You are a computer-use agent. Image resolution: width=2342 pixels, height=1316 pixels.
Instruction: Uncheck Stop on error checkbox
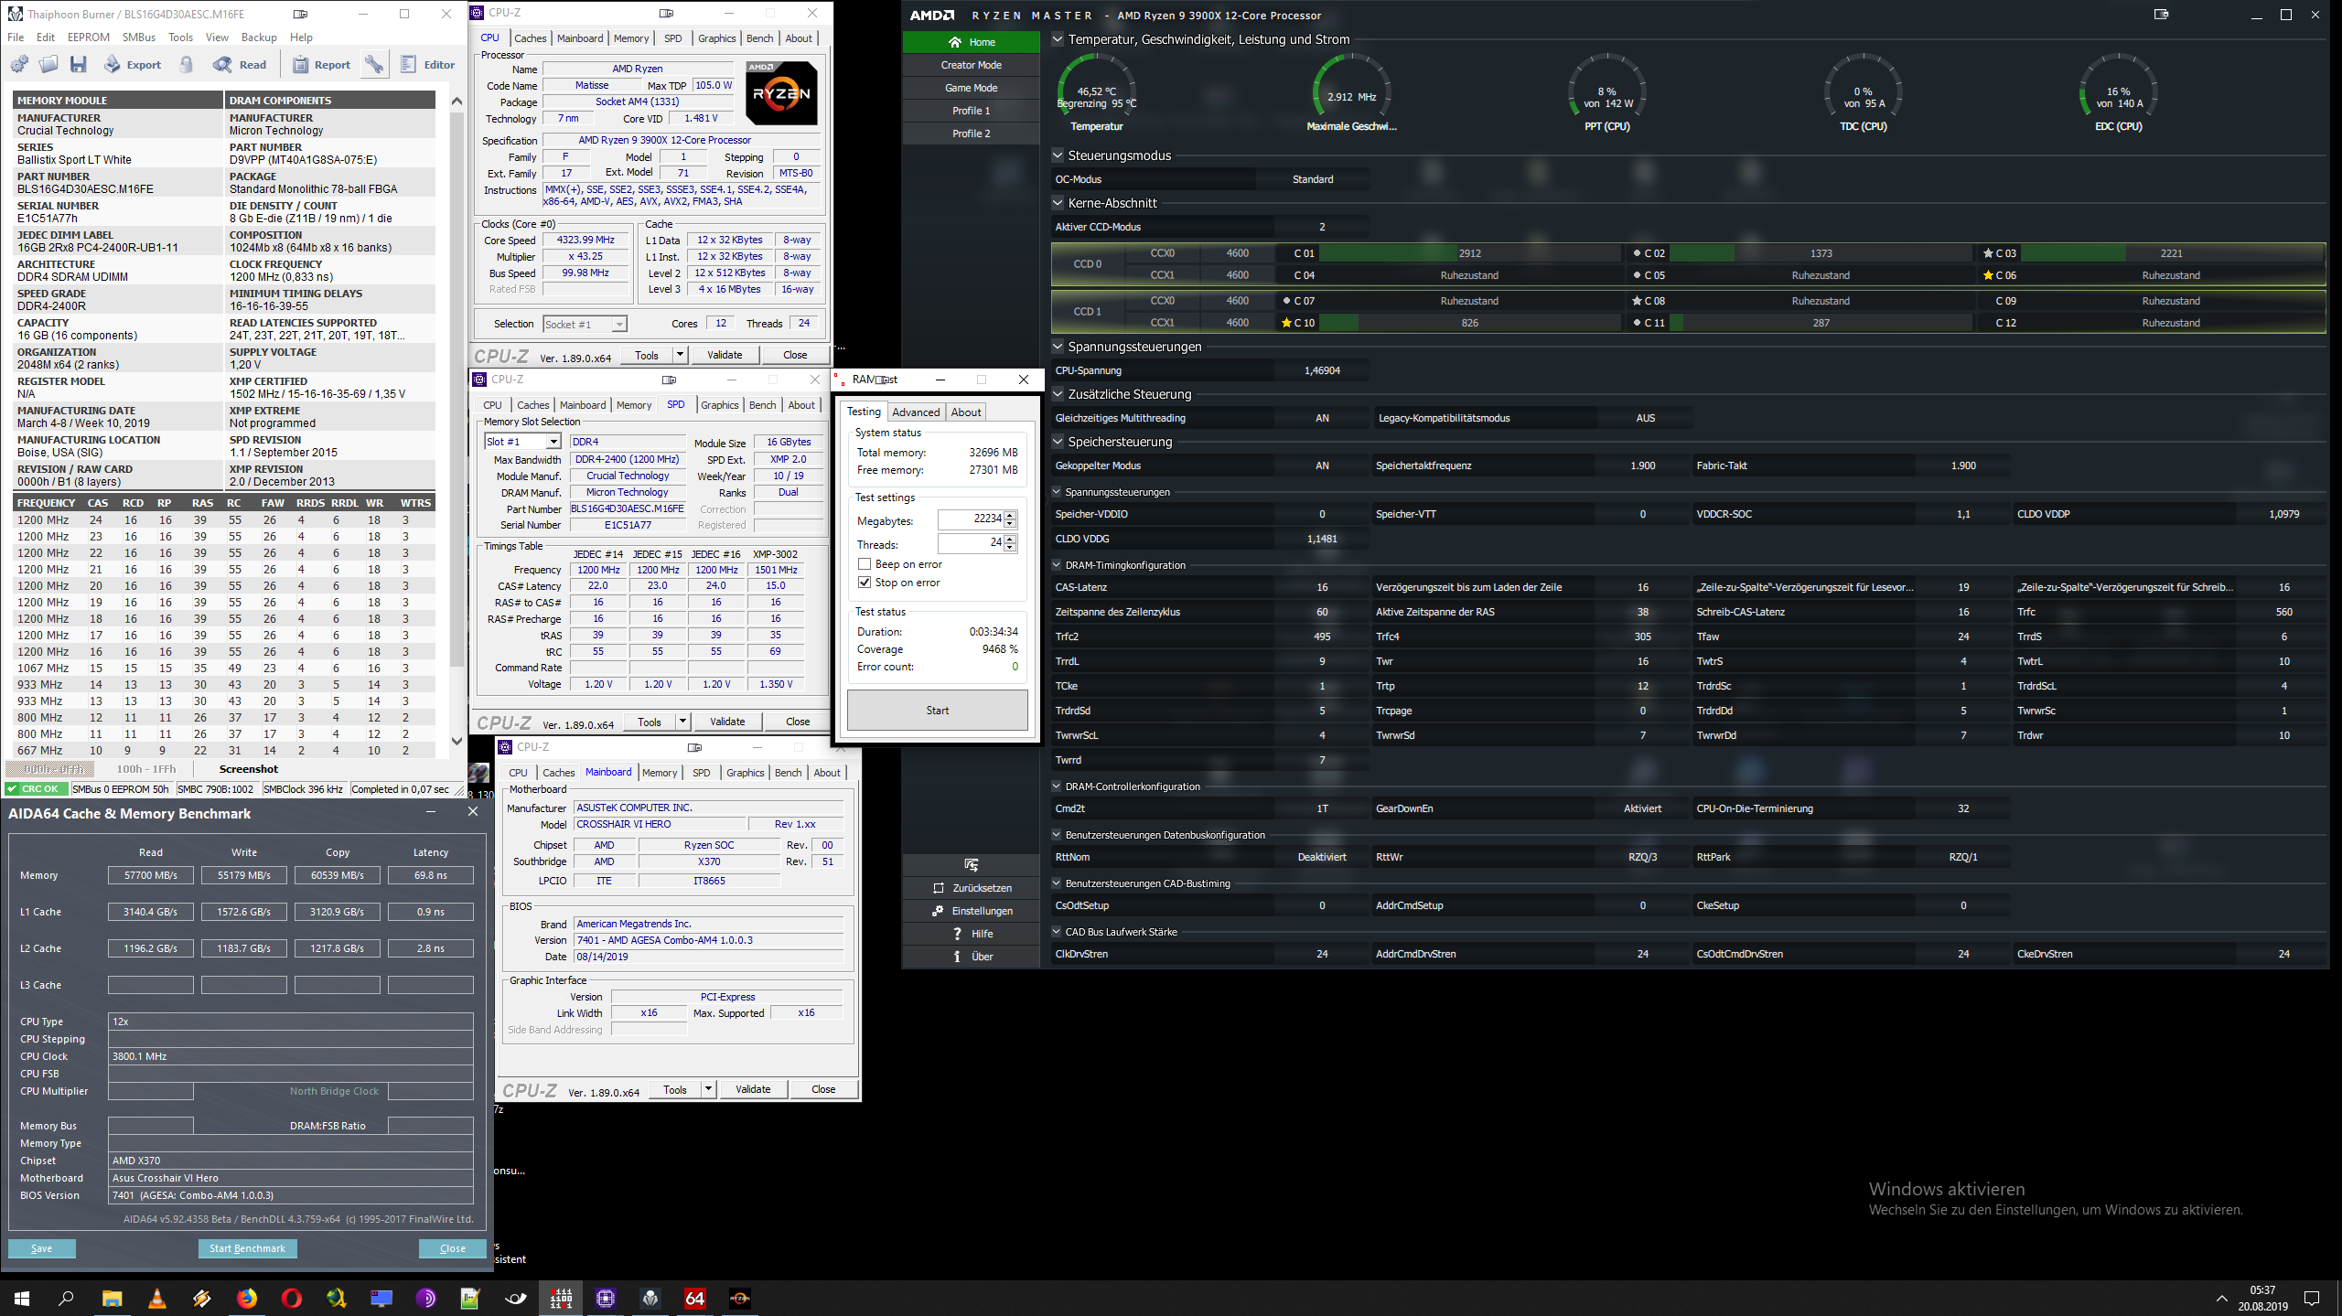(865, 583)
